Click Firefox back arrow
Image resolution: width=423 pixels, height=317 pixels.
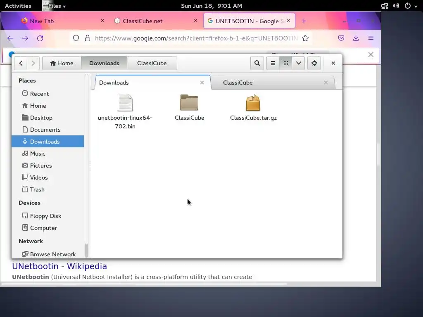pyautogui.click(x=10, y=38)
